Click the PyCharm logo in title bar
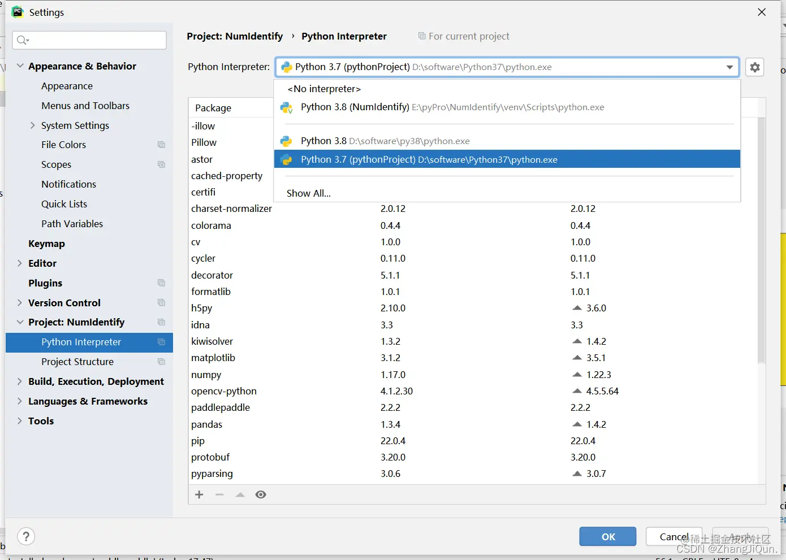 [18, 12]
